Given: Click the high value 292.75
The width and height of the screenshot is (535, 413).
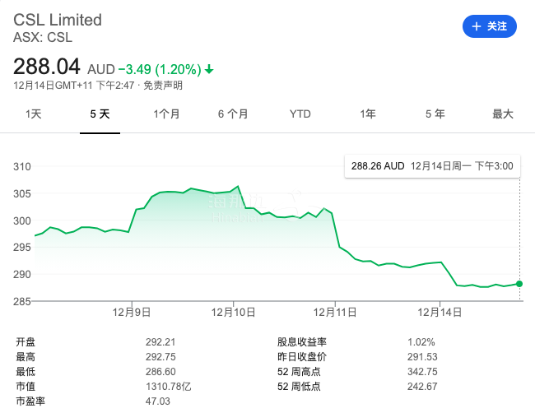Looking at the screenshot, I should (160, 357).
